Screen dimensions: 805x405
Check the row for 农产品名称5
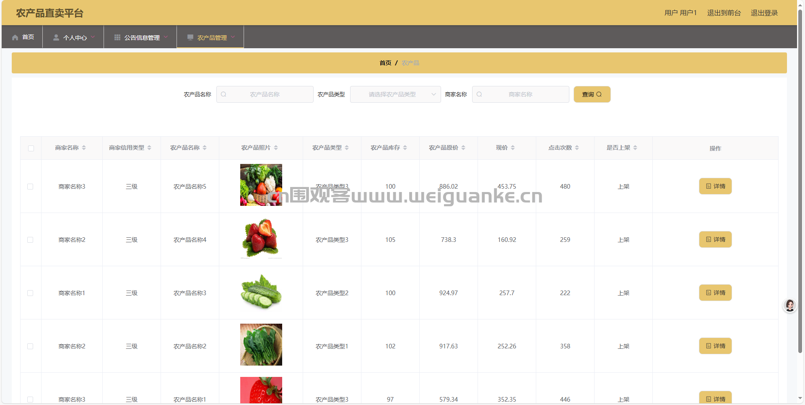pyautogui.click(x=30, y=187)
